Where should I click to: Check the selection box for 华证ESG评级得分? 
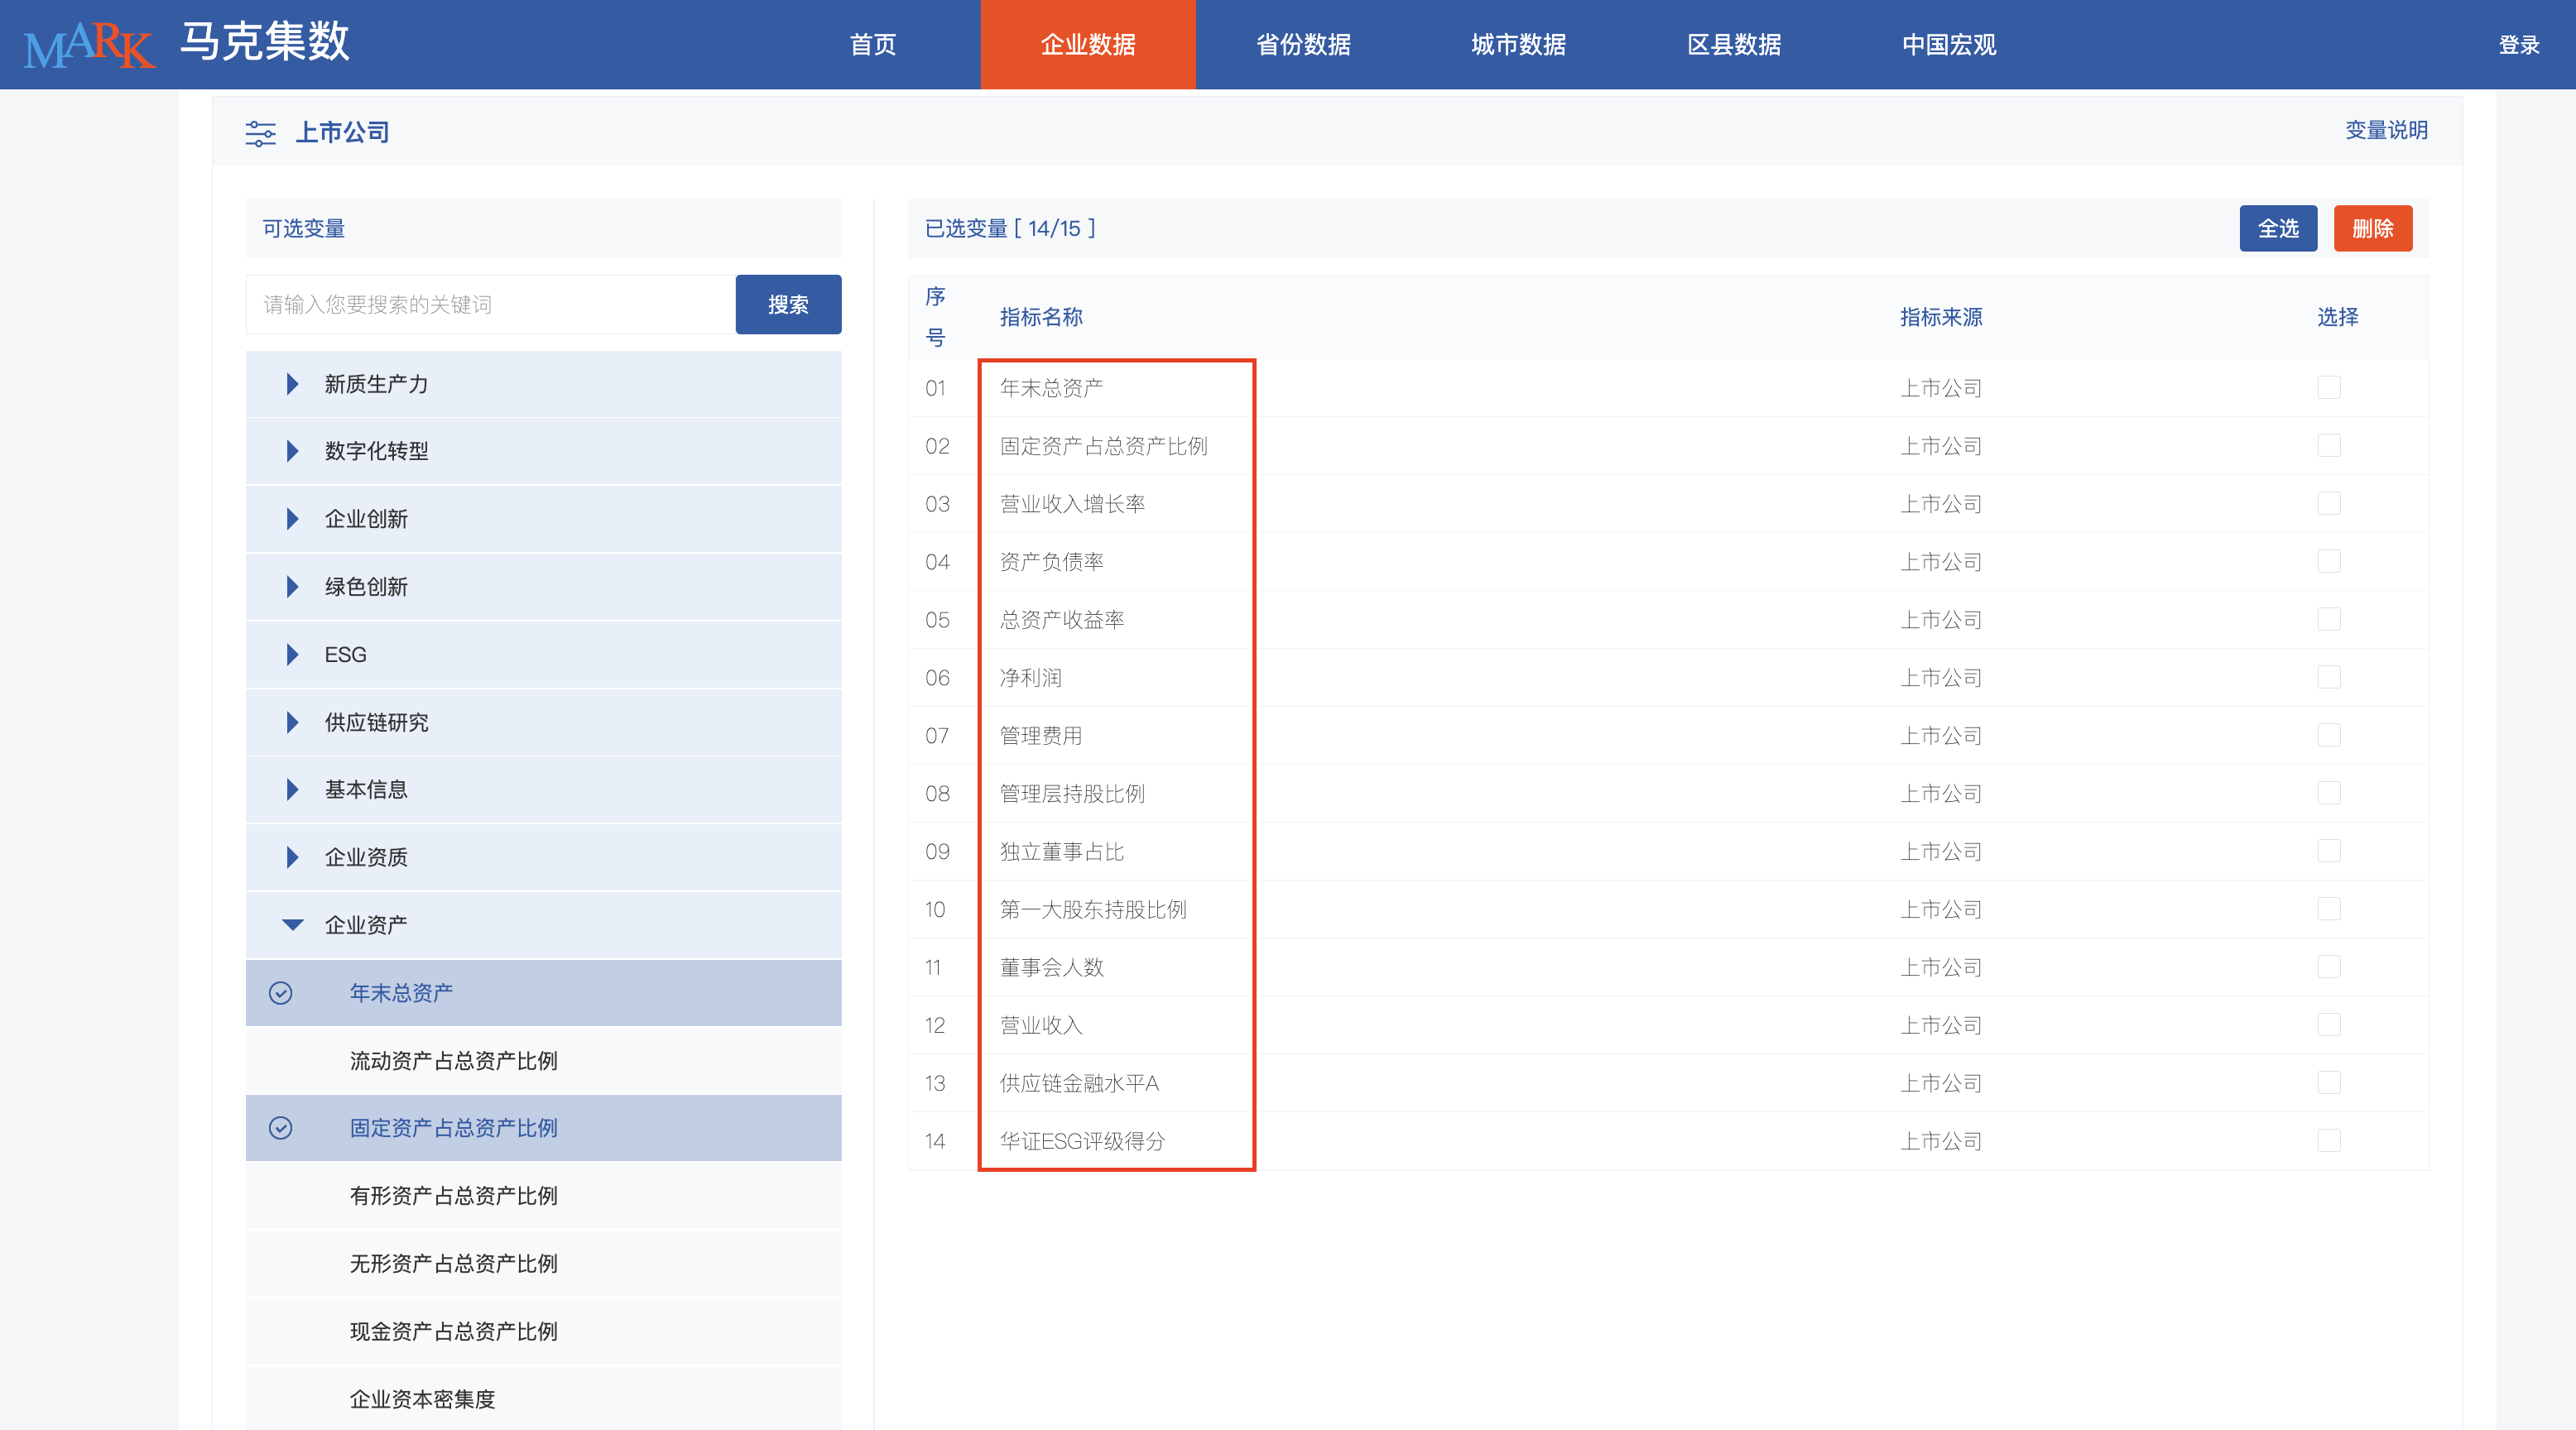(x=2331, y=1140)
